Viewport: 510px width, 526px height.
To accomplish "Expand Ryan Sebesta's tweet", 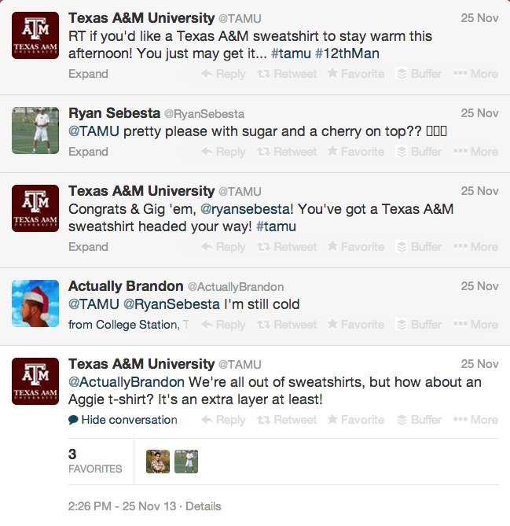I will pyautogui.click(x=88, y=152).
